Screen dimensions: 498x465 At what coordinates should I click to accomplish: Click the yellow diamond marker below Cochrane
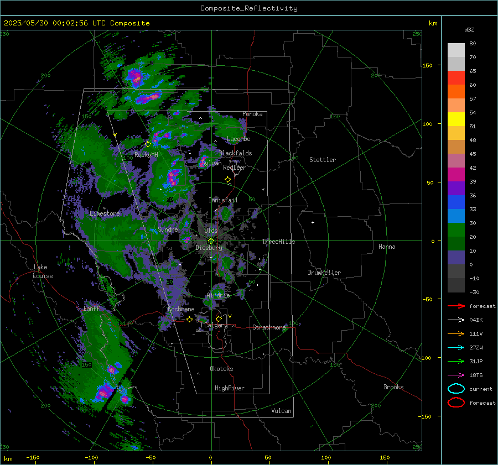[x=189, y=319]
